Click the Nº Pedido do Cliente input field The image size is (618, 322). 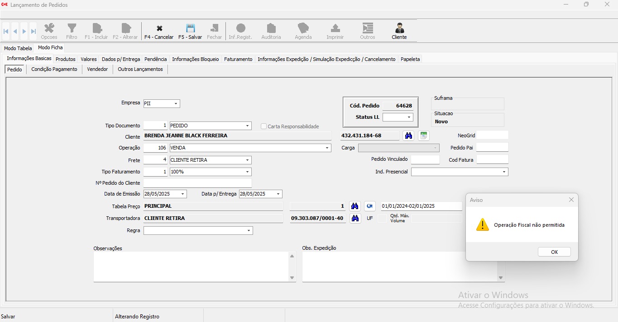[197, 183]
